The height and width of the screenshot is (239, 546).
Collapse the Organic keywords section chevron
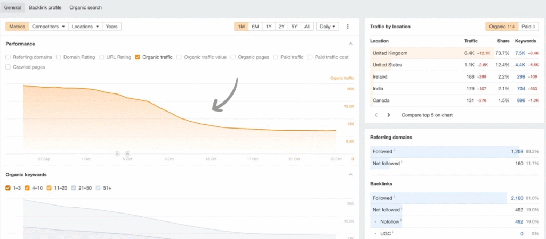pyautogui.click(x=350, y=174)
